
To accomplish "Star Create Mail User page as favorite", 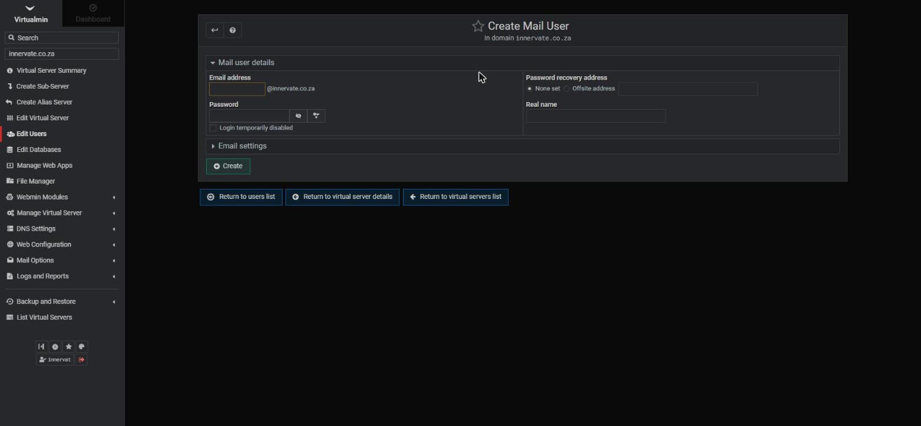I will (x=478, y=26).
